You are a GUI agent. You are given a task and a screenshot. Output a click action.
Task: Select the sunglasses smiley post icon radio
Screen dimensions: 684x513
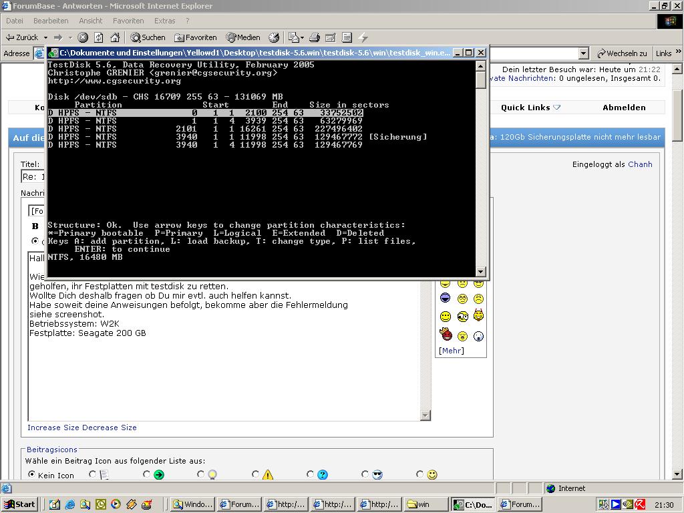pyautogui.click(x=365, y=474)
